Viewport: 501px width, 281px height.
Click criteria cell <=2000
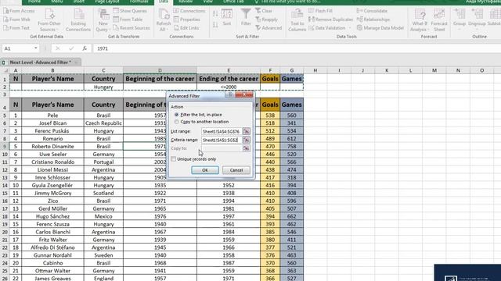(x=229, y=87)
